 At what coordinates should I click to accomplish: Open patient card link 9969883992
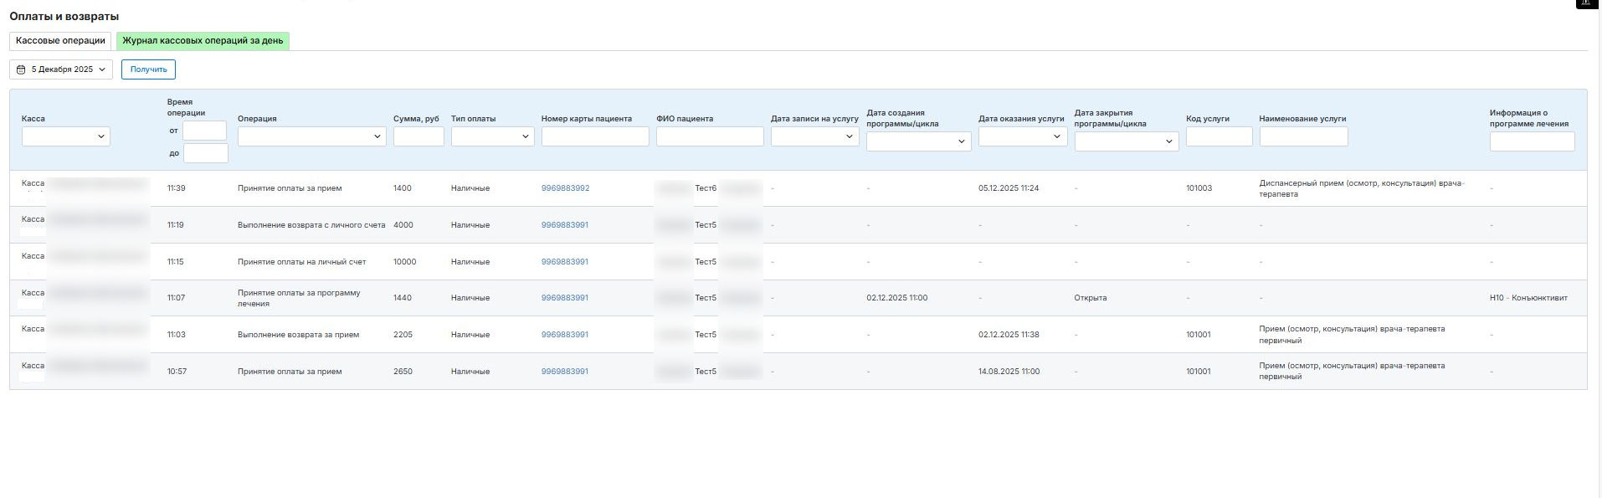[x=565, y=188]
